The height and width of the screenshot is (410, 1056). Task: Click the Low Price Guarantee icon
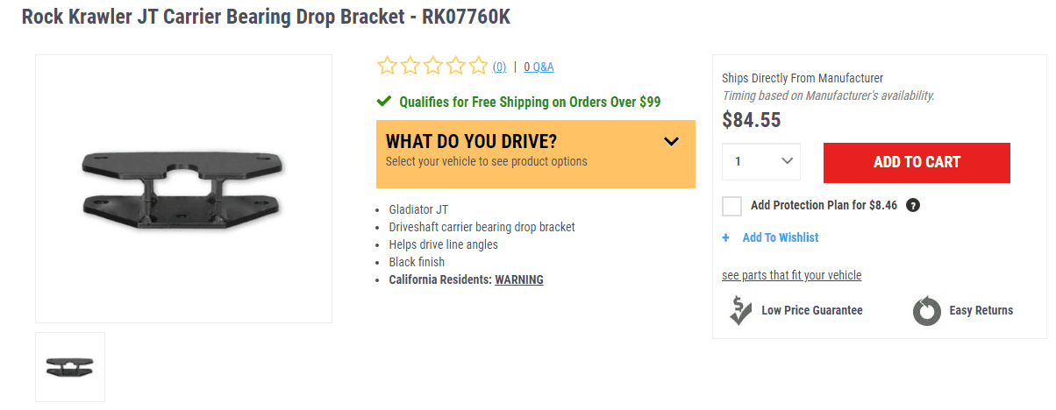[740, 310]
